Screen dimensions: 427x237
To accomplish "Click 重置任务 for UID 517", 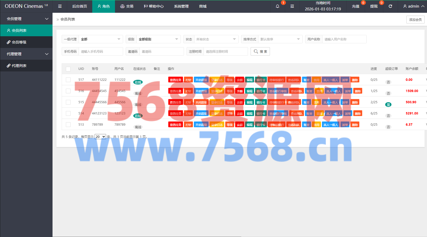I will tap(175, 80).
